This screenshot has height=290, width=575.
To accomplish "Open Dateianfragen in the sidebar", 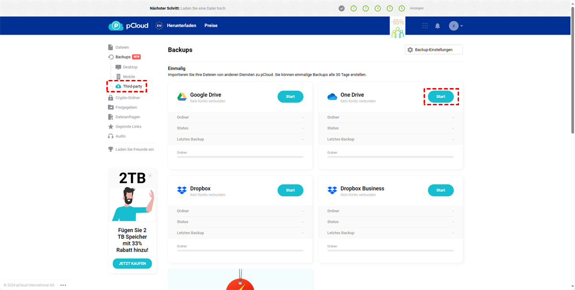I will (124, 117).
